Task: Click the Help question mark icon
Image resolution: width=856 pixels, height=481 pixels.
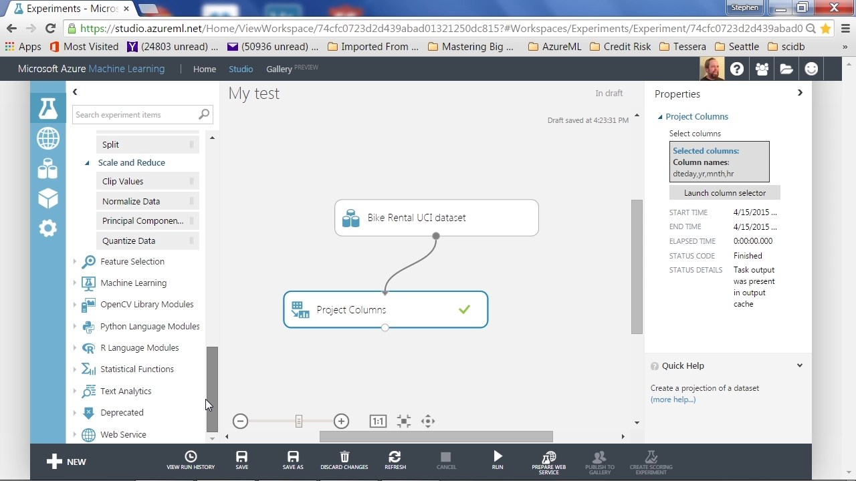Action: [737, 69]
